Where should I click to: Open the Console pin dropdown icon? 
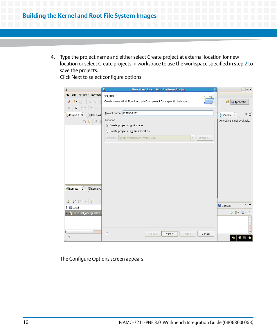pos(237,212)
